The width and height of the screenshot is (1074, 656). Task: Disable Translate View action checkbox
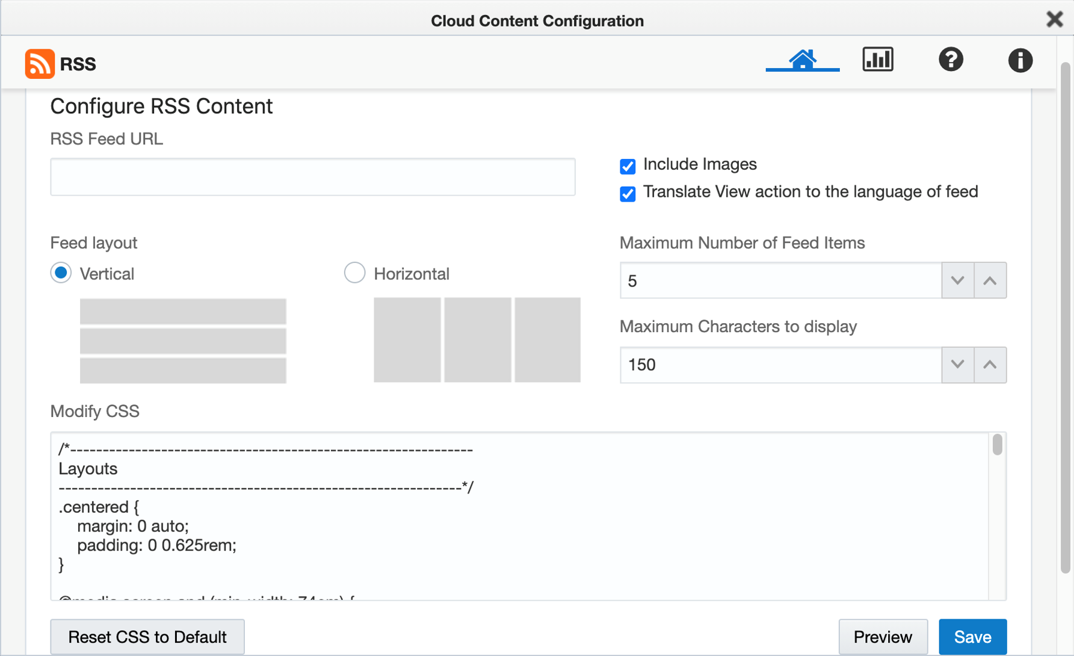(x=628, y=194)
